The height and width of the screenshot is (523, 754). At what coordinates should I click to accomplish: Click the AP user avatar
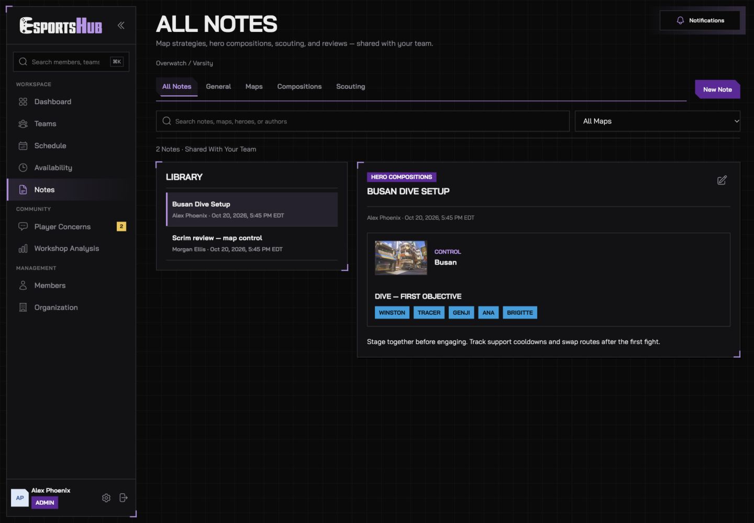20,498
